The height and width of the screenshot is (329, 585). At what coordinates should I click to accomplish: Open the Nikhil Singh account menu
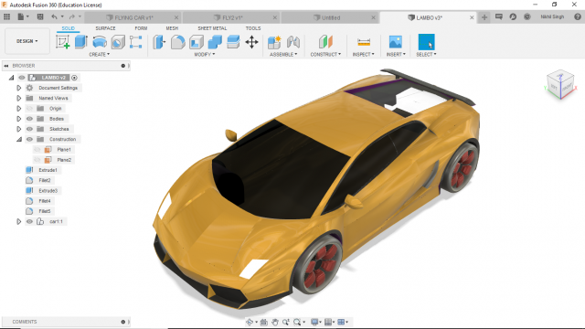click(x=552, y=16)
